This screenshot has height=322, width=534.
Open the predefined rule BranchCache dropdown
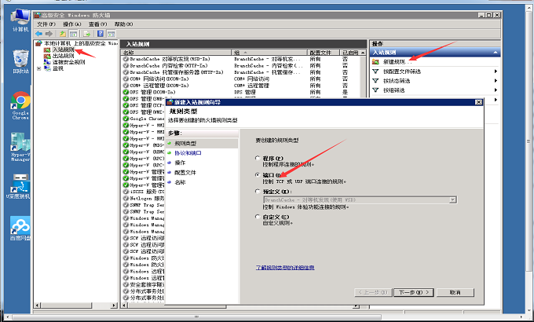[452, 199]
